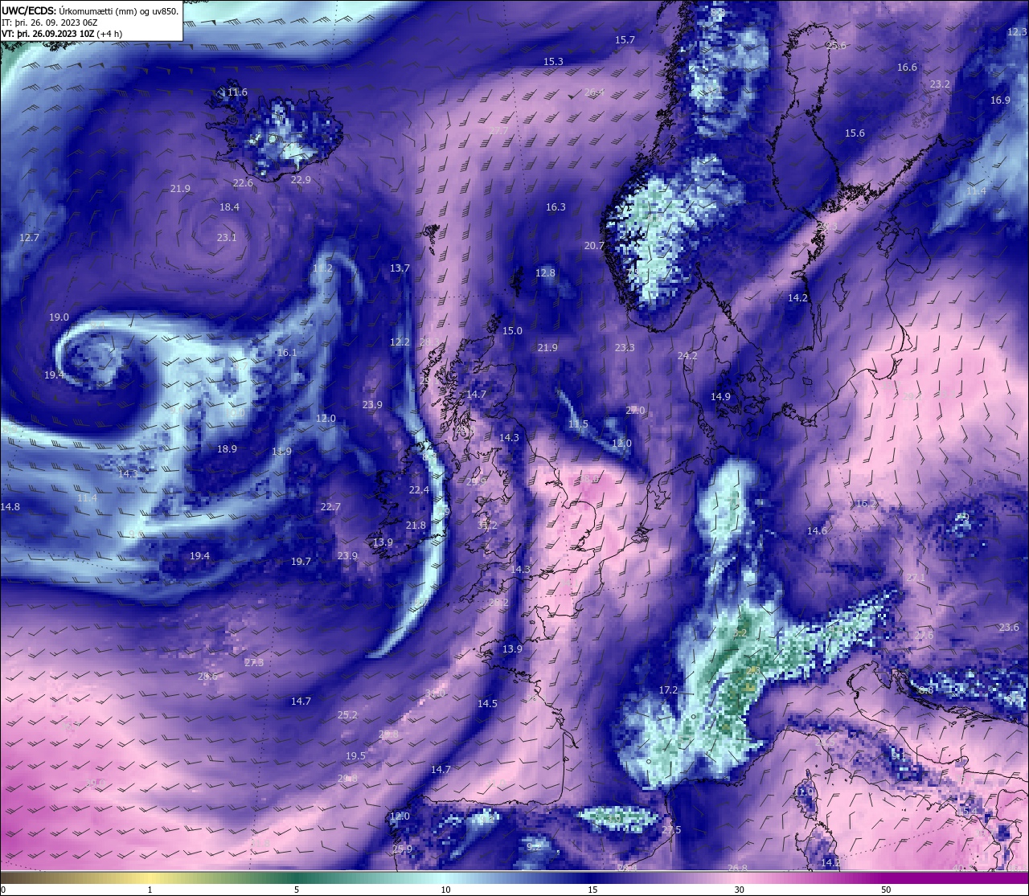Click the 19.7 value southwest of Ireland
Screen dimensions: 1029x896
click(x=301, y=562)
